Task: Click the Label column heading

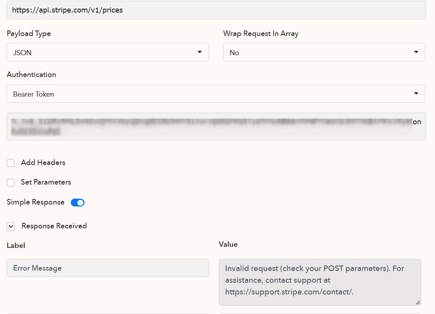Action: (x=16, y=246)
